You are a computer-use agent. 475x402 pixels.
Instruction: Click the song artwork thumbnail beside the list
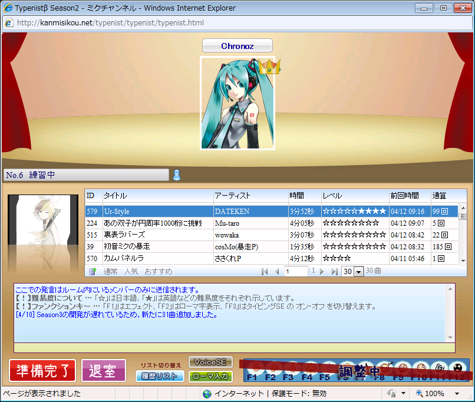pos(42,220)
